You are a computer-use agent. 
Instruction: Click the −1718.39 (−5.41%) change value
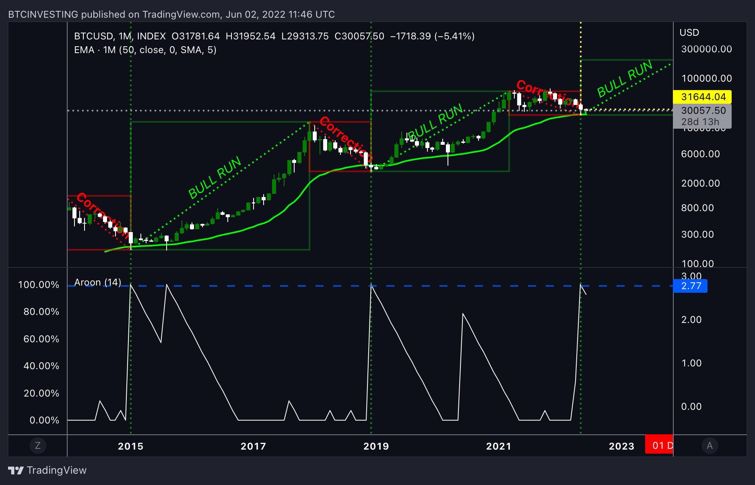432,36
